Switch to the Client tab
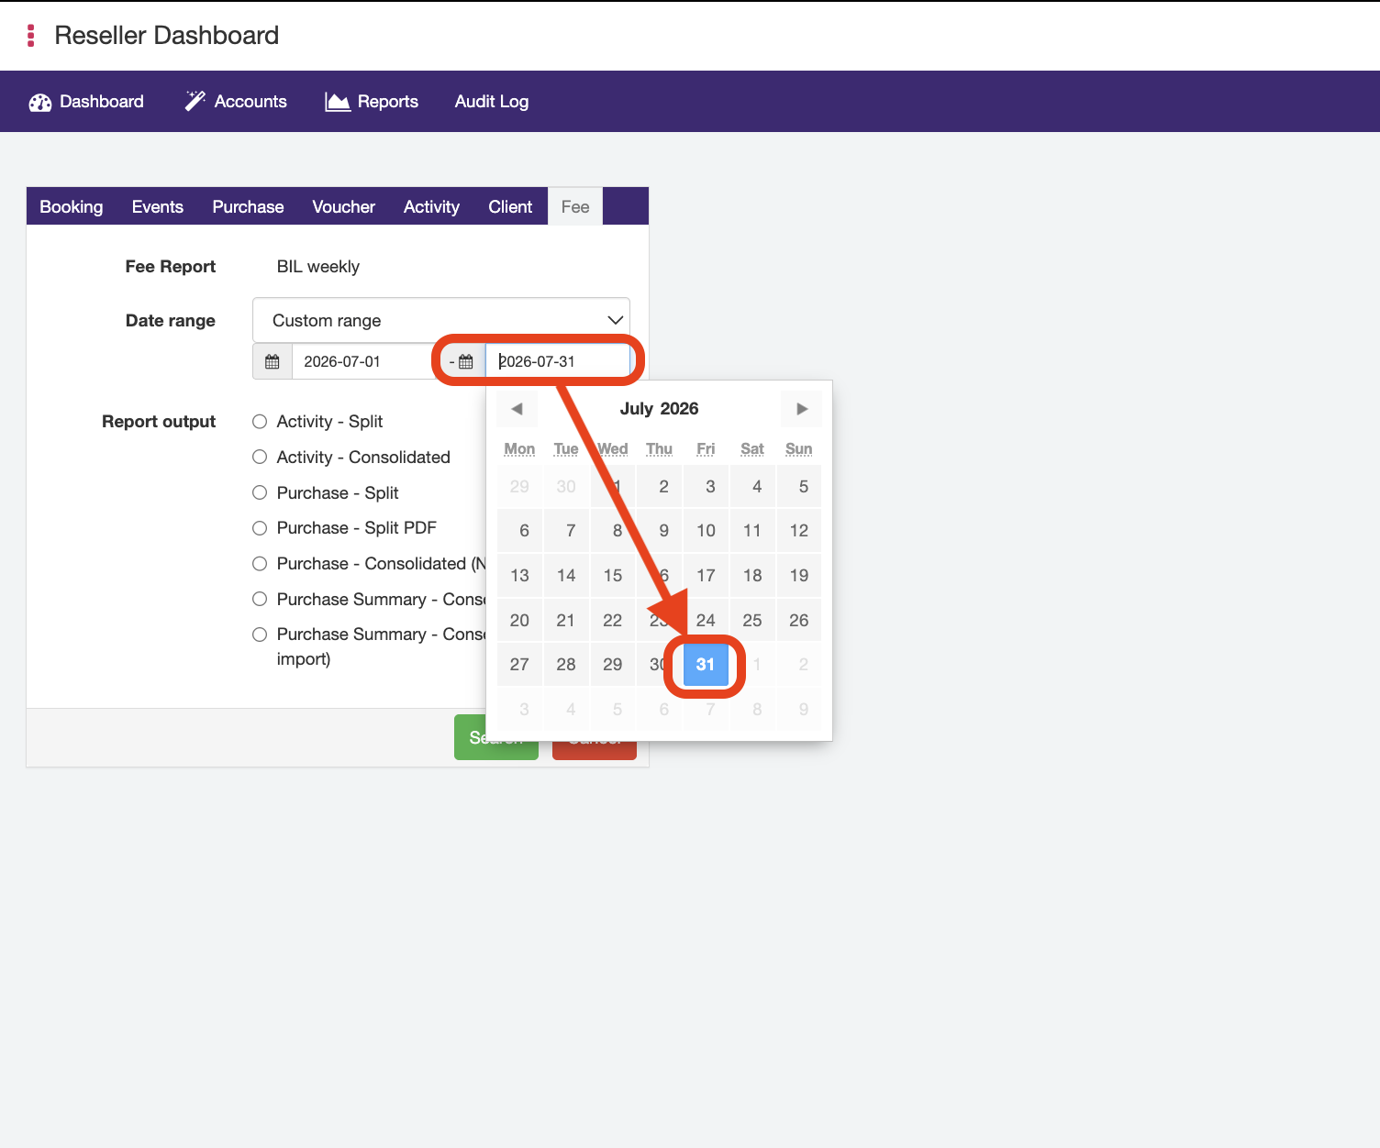 tap(510, 206)
